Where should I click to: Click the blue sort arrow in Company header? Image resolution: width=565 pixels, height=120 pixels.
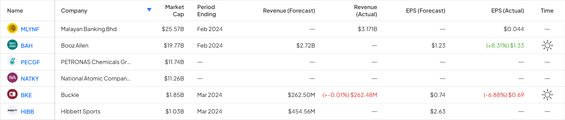point(149,10)
